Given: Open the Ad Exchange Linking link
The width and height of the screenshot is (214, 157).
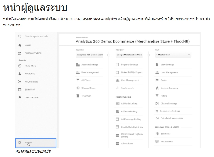Looking at the screenshot, I should point(131,119).
